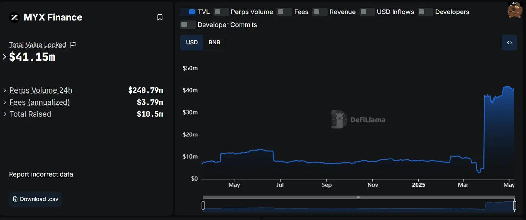Click the $240.79m perps volume value
Screen dimensions: 526x220
[146, 90]
